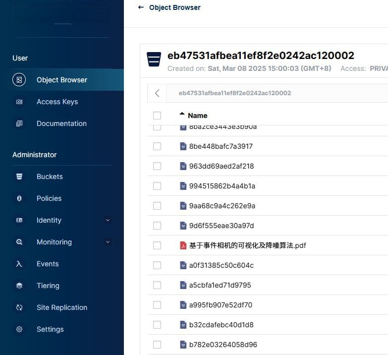
Task: Check the box for b32cdafebc40d1d8
Action: click(x=157, y=325)
